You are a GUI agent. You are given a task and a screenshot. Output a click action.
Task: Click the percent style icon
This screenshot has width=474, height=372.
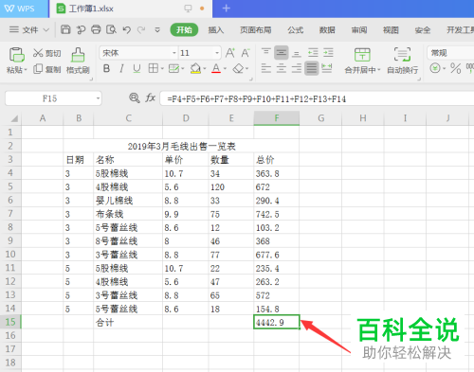(x=455, y=68)
